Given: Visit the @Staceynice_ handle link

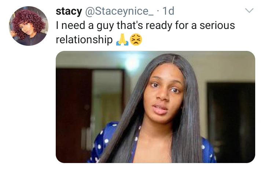Looking at the screenshot, I should click(120, 11).
